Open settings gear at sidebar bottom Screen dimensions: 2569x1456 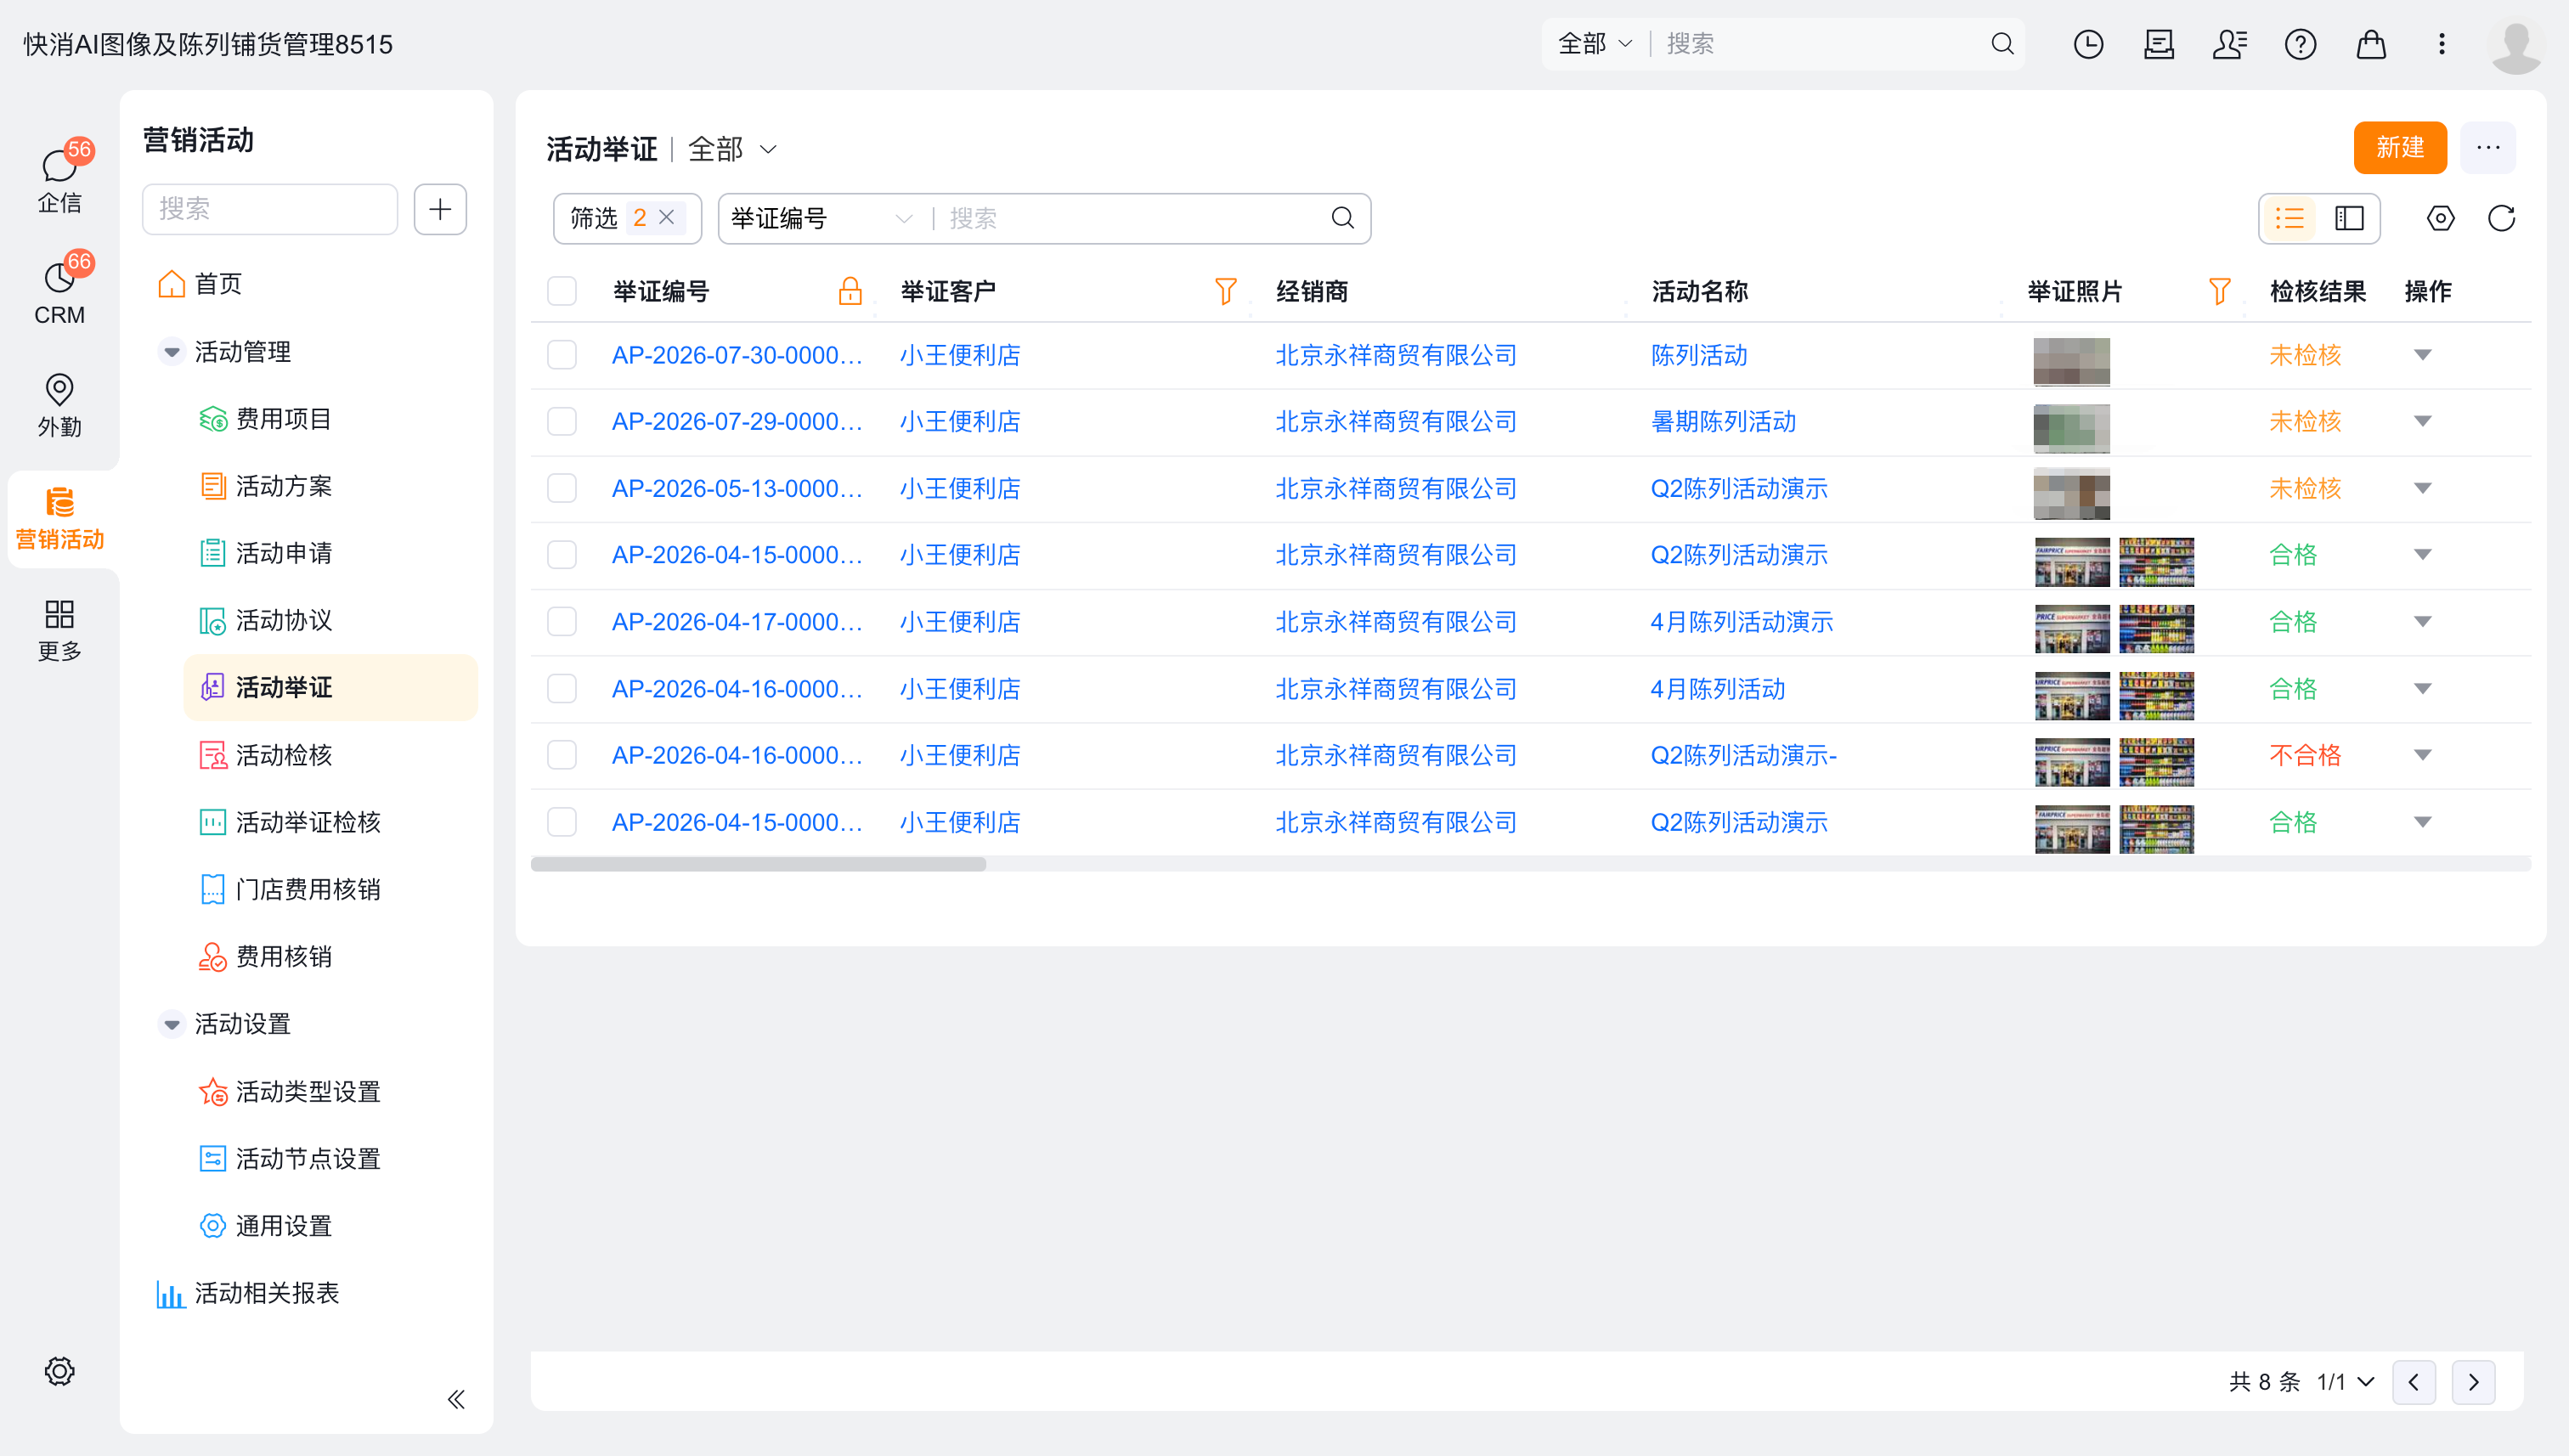(x=59, y=1371)
